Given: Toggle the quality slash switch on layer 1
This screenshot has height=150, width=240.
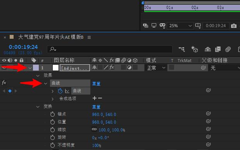Looking at the screenshot, I should click(x=106, y=67).
